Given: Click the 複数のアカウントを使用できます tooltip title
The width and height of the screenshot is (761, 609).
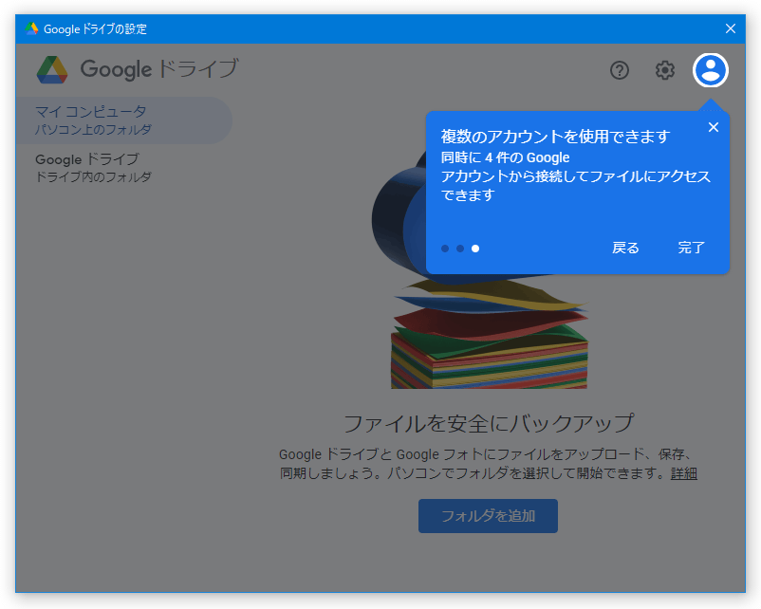Looking at the screenshot, I should click(555, 137).
